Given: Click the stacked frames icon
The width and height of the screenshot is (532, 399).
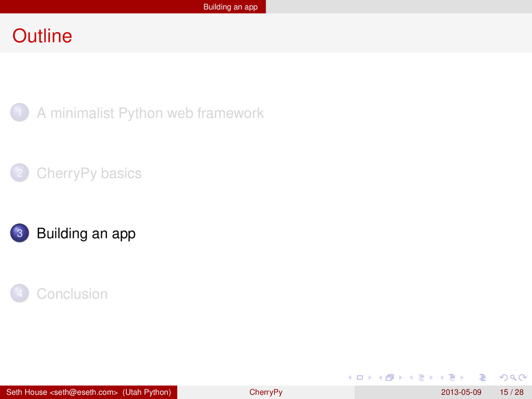Looking at the screenshot, I should click(x=390, y=378).
